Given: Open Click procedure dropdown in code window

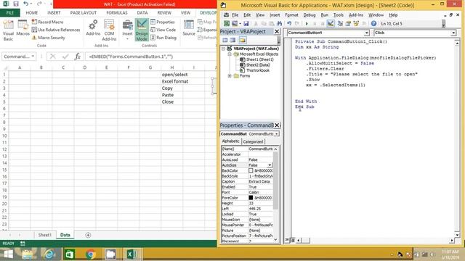Looking at the screenshot, I should coord(453,33).
